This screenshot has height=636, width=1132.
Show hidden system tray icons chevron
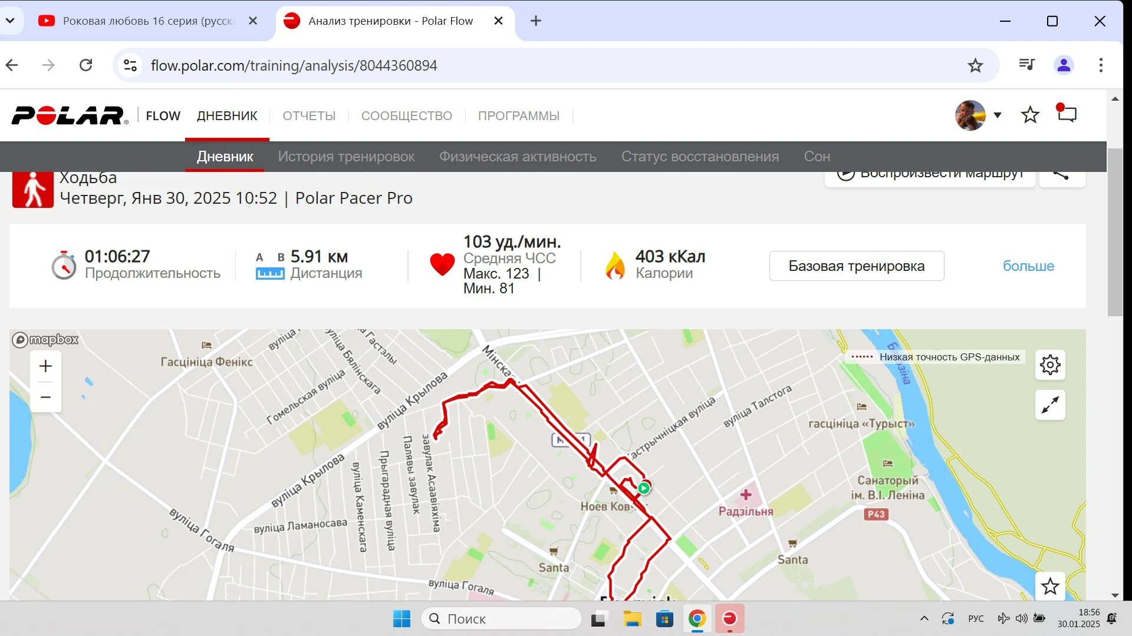924,618
